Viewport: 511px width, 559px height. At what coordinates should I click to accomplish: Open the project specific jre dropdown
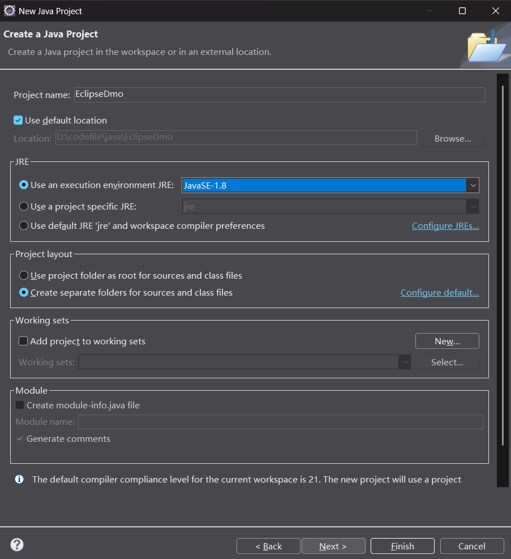click(x=473, y=206)
